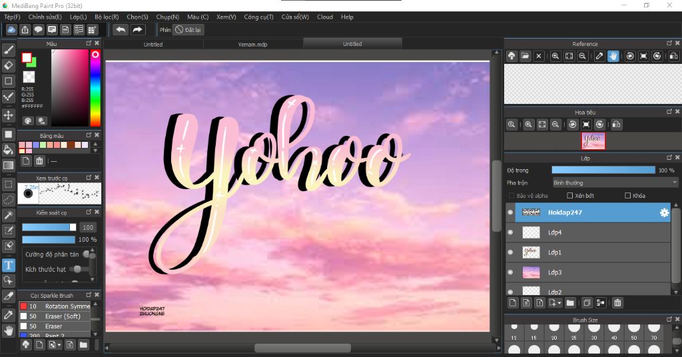Open the Bộ lọc(R) menu
The image size is (682, 357).
pos(107,17)
